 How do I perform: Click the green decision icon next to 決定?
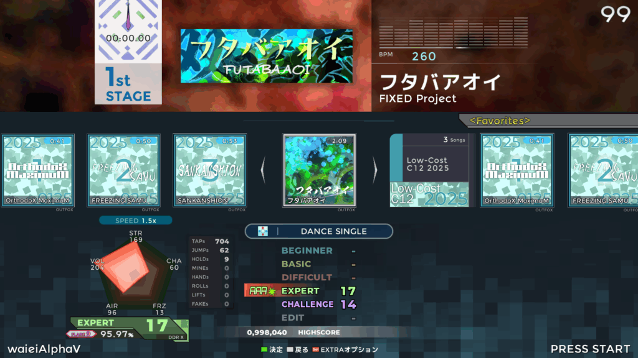[264, 349]
